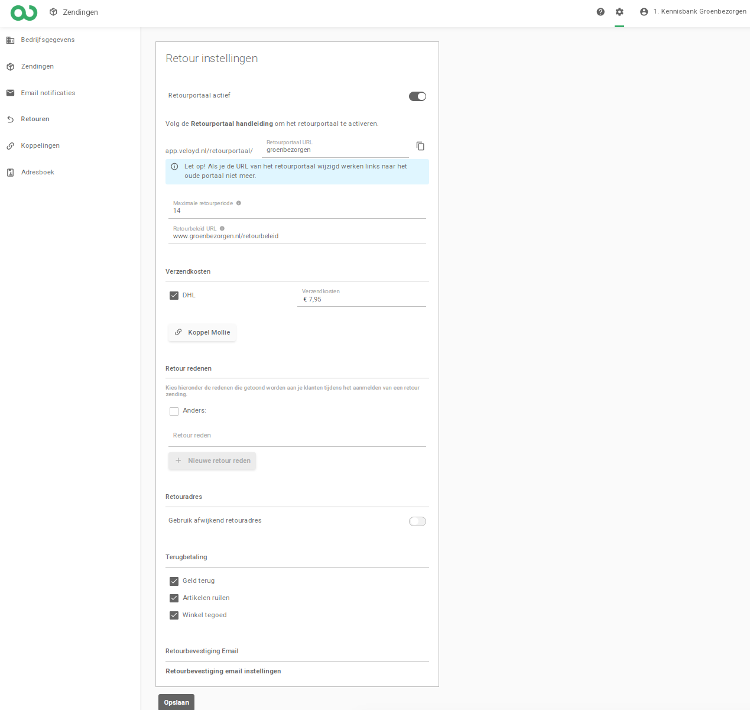Click the Zendingen package icon in top bar
This screenshot has height=710, width=750.
[53, 12]
